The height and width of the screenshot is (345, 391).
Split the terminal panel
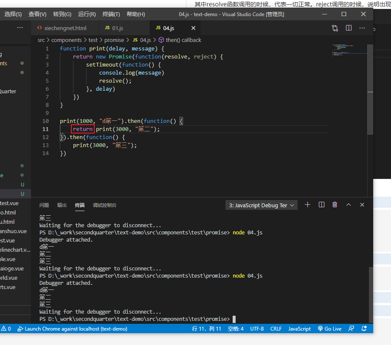321,205
